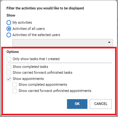
Task: Enable Only show tasks that I created
Action: tap(9, 59)
